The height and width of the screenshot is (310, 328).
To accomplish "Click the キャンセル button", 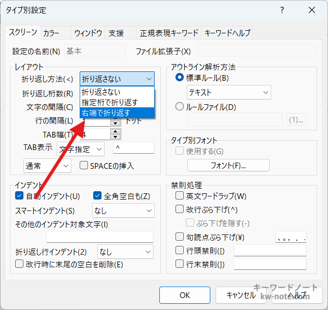I will pyautogui.click(x=241, y=294).
